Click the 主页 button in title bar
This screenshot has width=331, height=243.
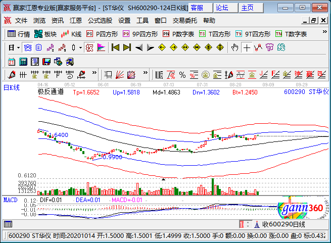click(251, 8)
